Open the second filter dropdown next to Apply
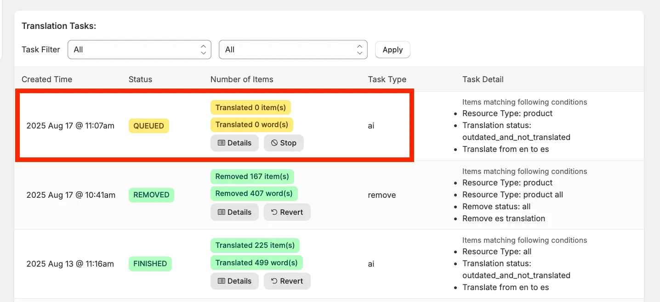 293,50
